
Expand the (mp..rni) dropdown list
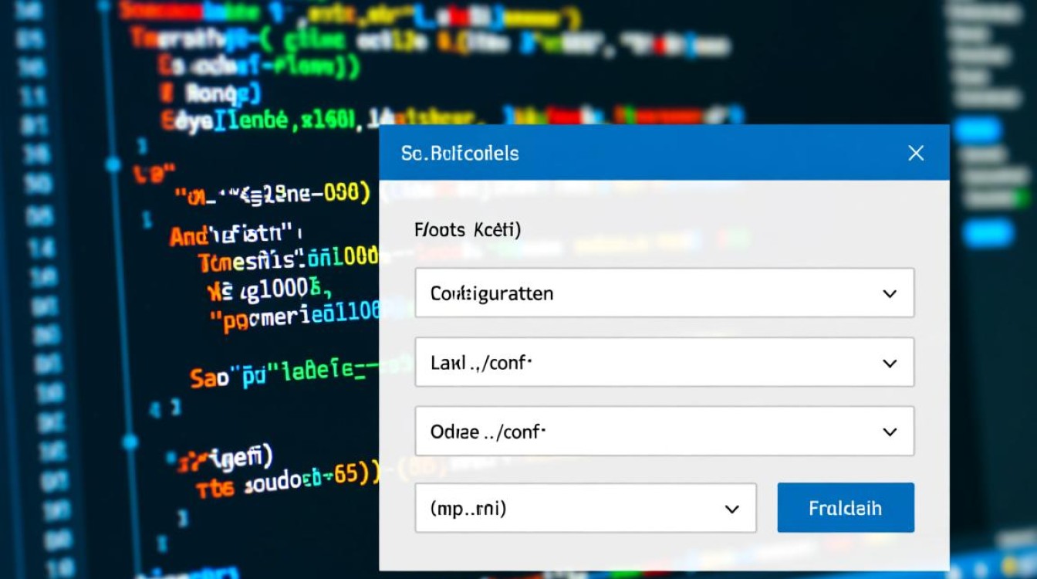click(x=571, y=508)
